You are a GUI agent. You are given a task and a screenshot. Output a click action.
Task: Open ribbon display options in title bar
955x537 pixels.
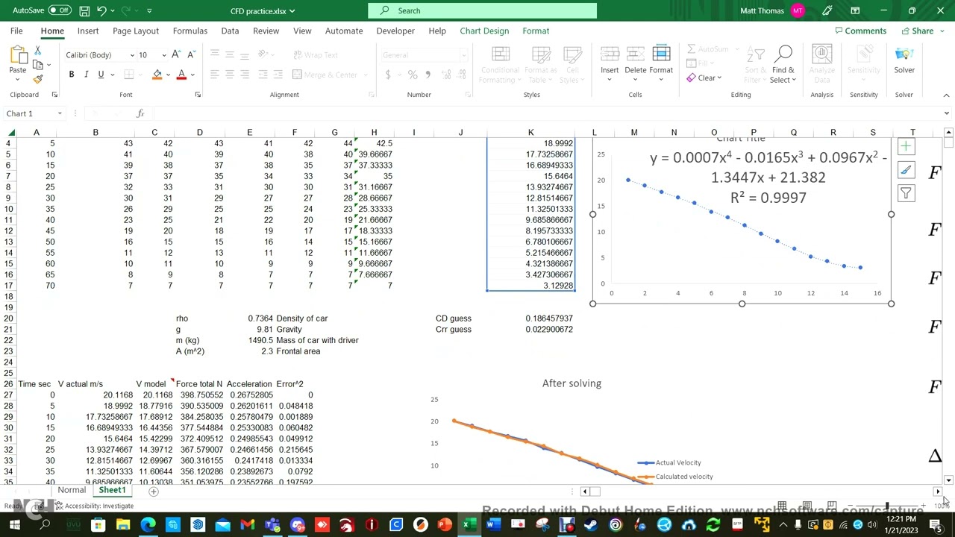[855, 10]
